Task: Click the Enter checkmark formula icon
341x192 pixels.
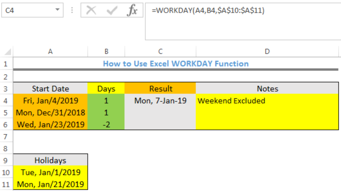Action: pos(112,10)
